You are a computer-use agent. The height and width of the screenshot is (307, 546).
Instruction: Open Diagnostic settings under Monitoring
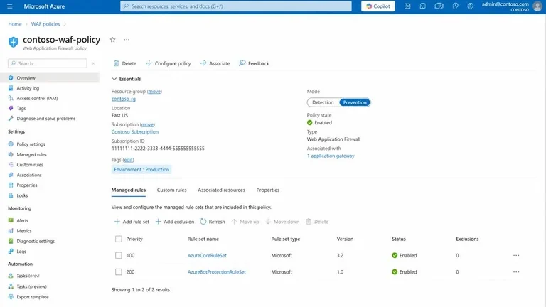pyautogui.click(x=32, y=241)
